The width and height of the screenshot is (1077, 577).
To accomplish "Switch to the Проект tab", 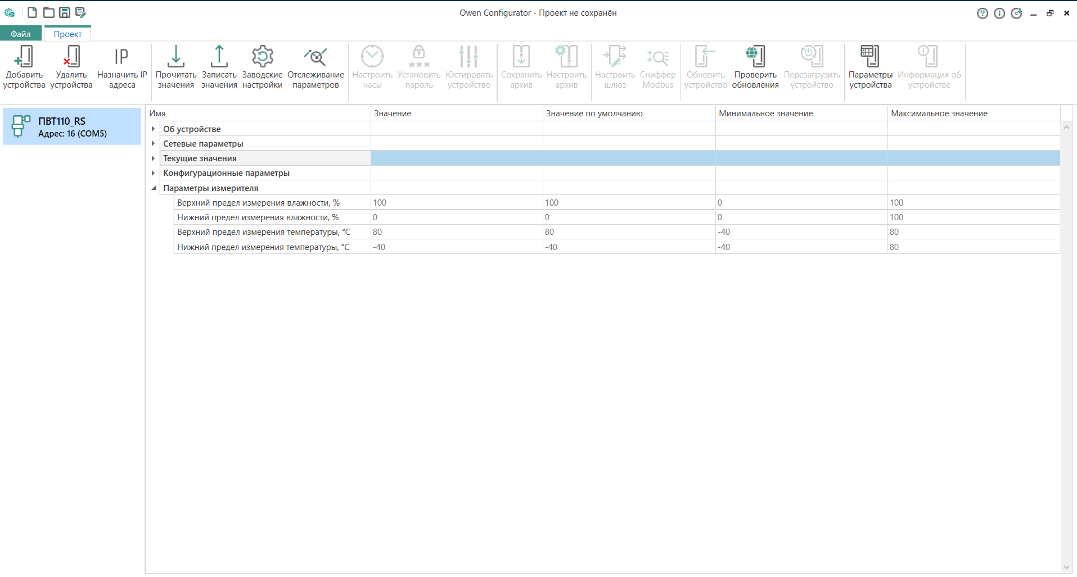I will 67,34.
